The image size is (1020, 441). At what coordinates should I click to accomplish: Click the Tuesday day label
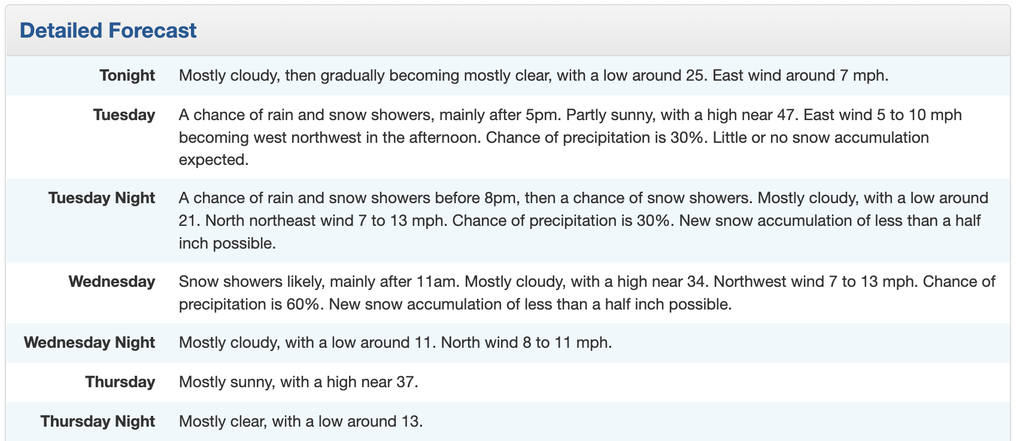pos(124,115)
